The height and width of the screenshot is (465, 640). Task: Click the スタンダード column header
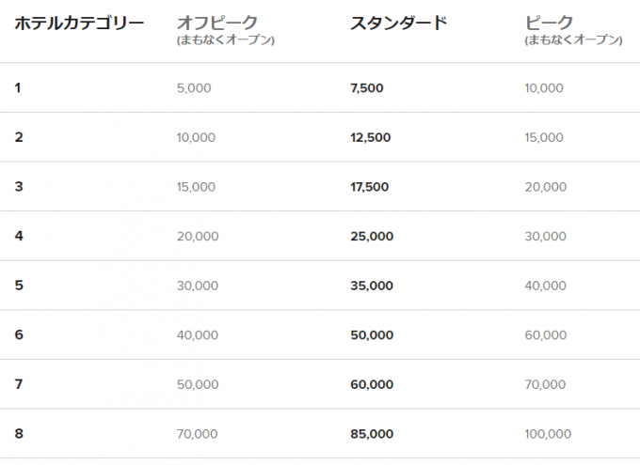click(399, 23)
